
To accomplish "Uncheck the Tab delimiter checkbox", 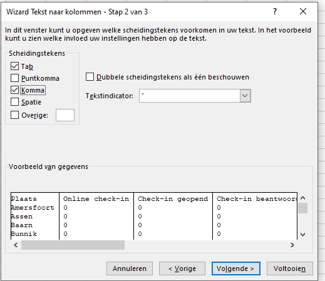I will coord(14,66).
